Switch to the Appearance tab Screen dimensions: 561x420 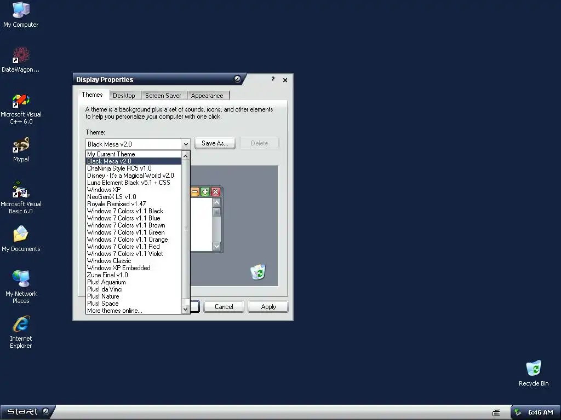click(207, 95)
